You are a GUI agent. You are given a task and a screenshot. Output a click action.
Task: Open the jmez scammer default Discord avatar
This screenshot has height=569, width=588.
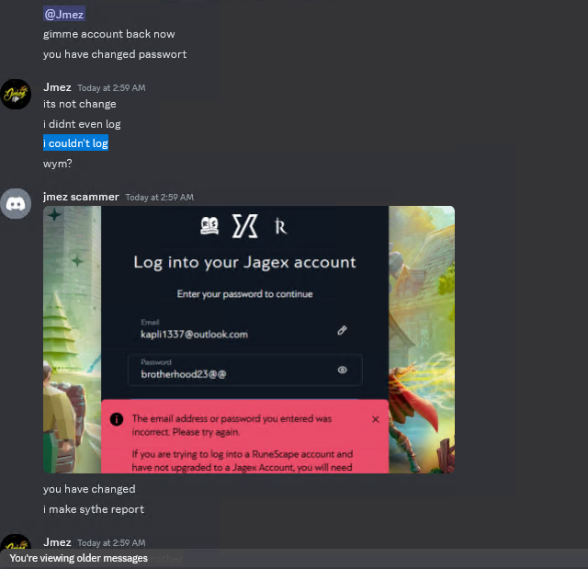(16, 204)
